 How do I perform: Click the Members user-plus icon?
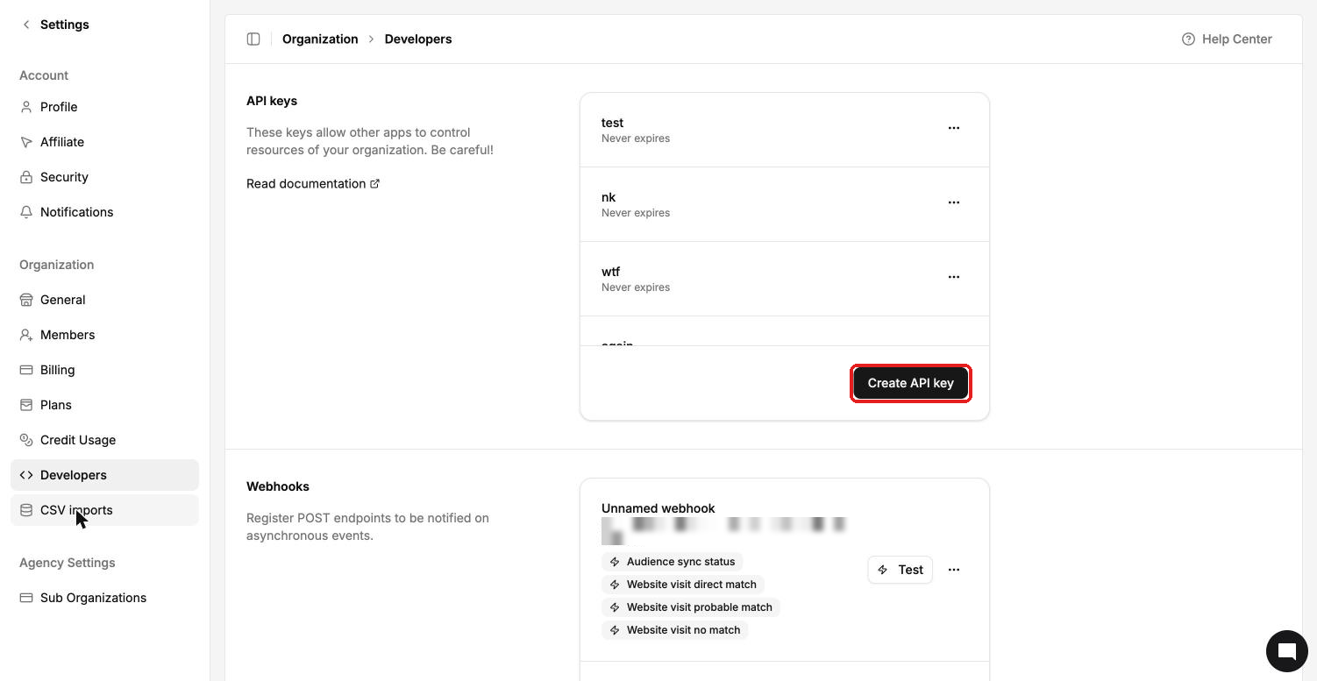click(x=26, y=335)
